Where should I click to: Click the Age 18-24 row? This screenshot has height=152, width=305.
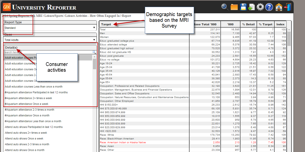tap(193, 63)
